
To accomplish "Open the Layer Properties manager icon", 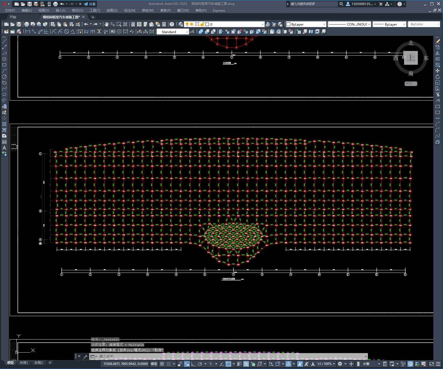I will 181,24.
